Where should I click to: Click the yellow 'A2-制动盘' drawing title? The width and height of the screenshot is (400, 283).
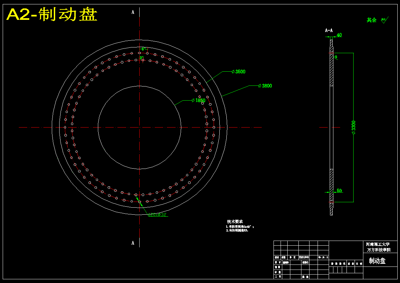click(52, 14)
